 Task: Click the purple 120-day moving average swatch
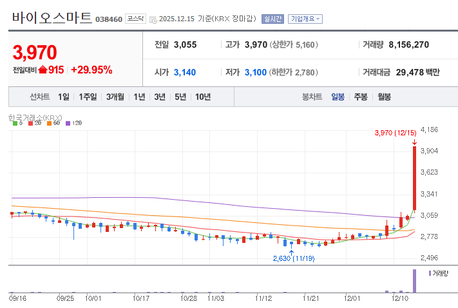coord(68,123)
